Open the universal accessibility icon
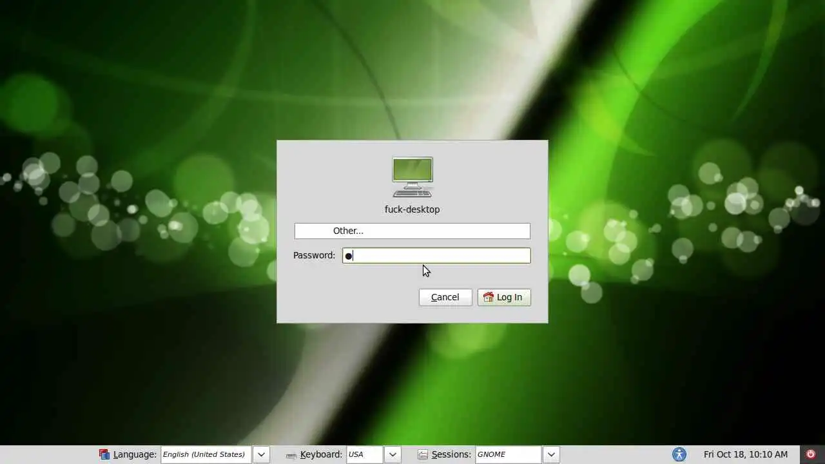Viewport: 825px width, 464px height. 679,454
